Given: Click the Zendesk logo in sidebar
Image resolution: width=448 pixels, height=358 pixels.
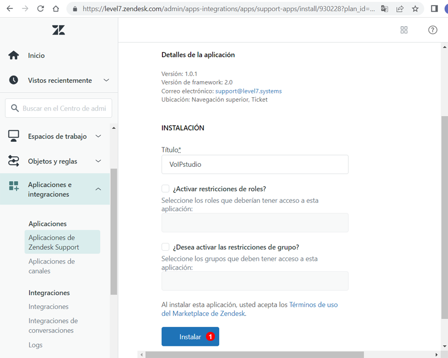Looking at the screenshot, I should pyautogui.click(x=58, y=30).
